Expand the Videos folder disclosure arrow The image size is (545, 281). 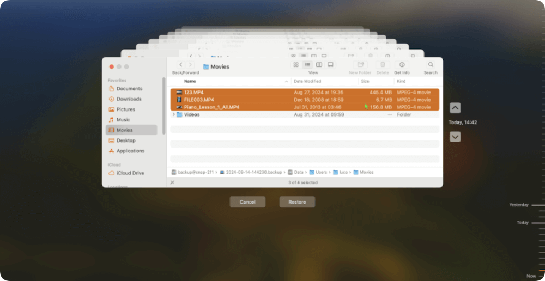tap(173, 114)
